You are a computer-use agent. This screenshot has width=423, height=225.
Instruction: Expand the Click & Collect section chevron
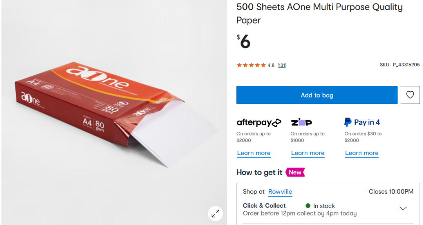click(x=403, y=208)
